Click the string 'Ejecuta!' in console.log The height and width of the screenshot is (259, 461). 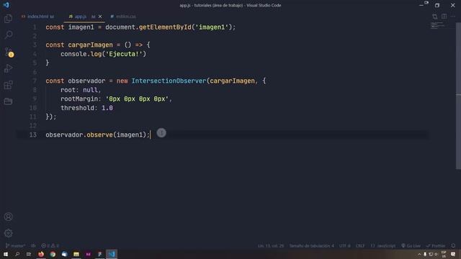pyautogui.click(x=124, y=54)
